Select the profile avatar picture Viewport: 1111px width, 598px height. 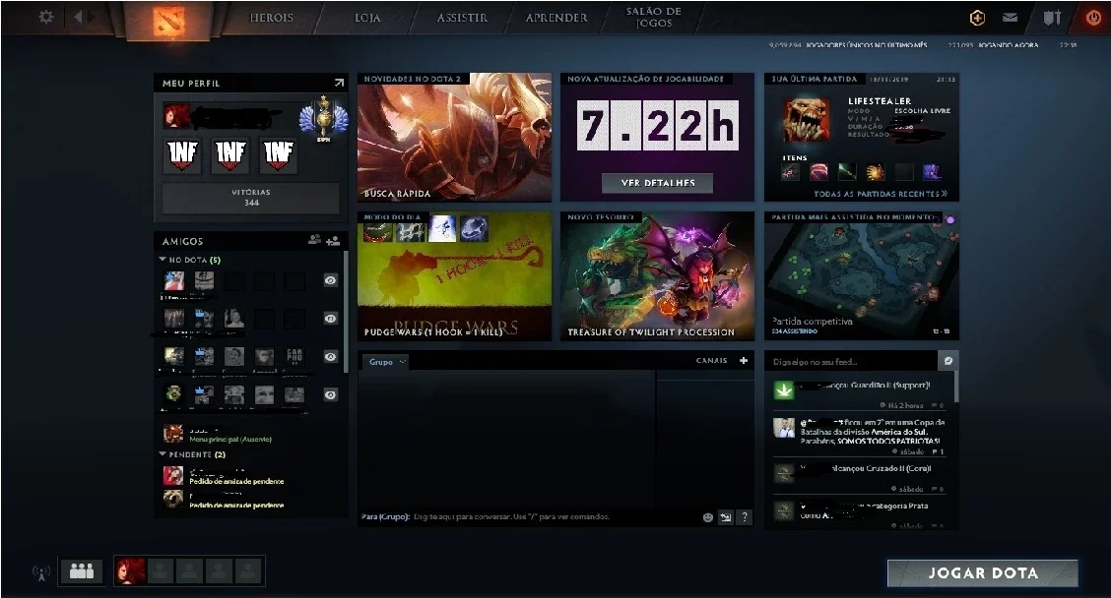pyautogui.click(x=175, y=116)
